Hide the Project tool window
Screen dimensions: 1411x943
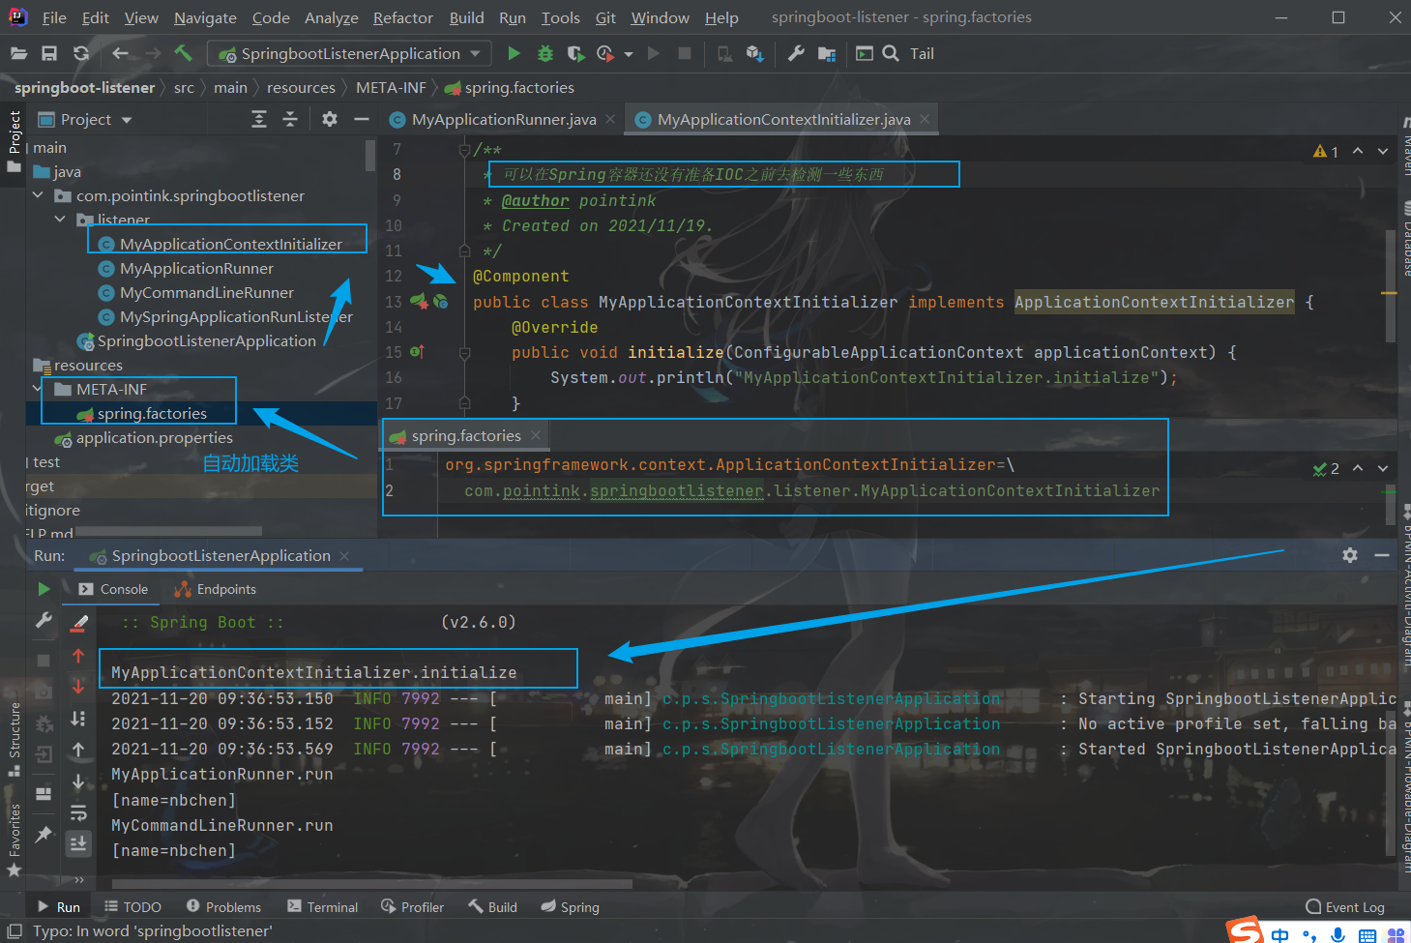point(362,119)
